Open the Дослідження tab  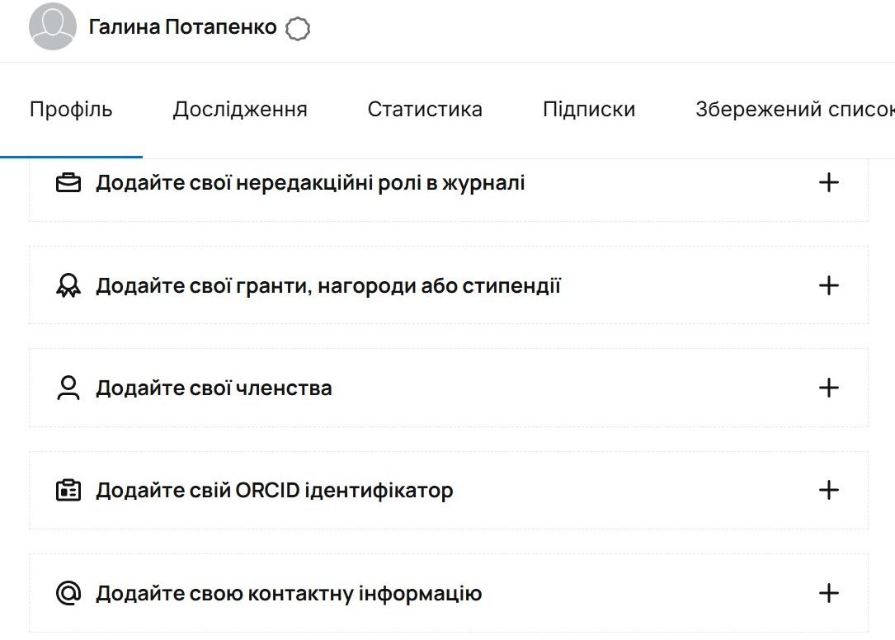[x=240, y=110]
